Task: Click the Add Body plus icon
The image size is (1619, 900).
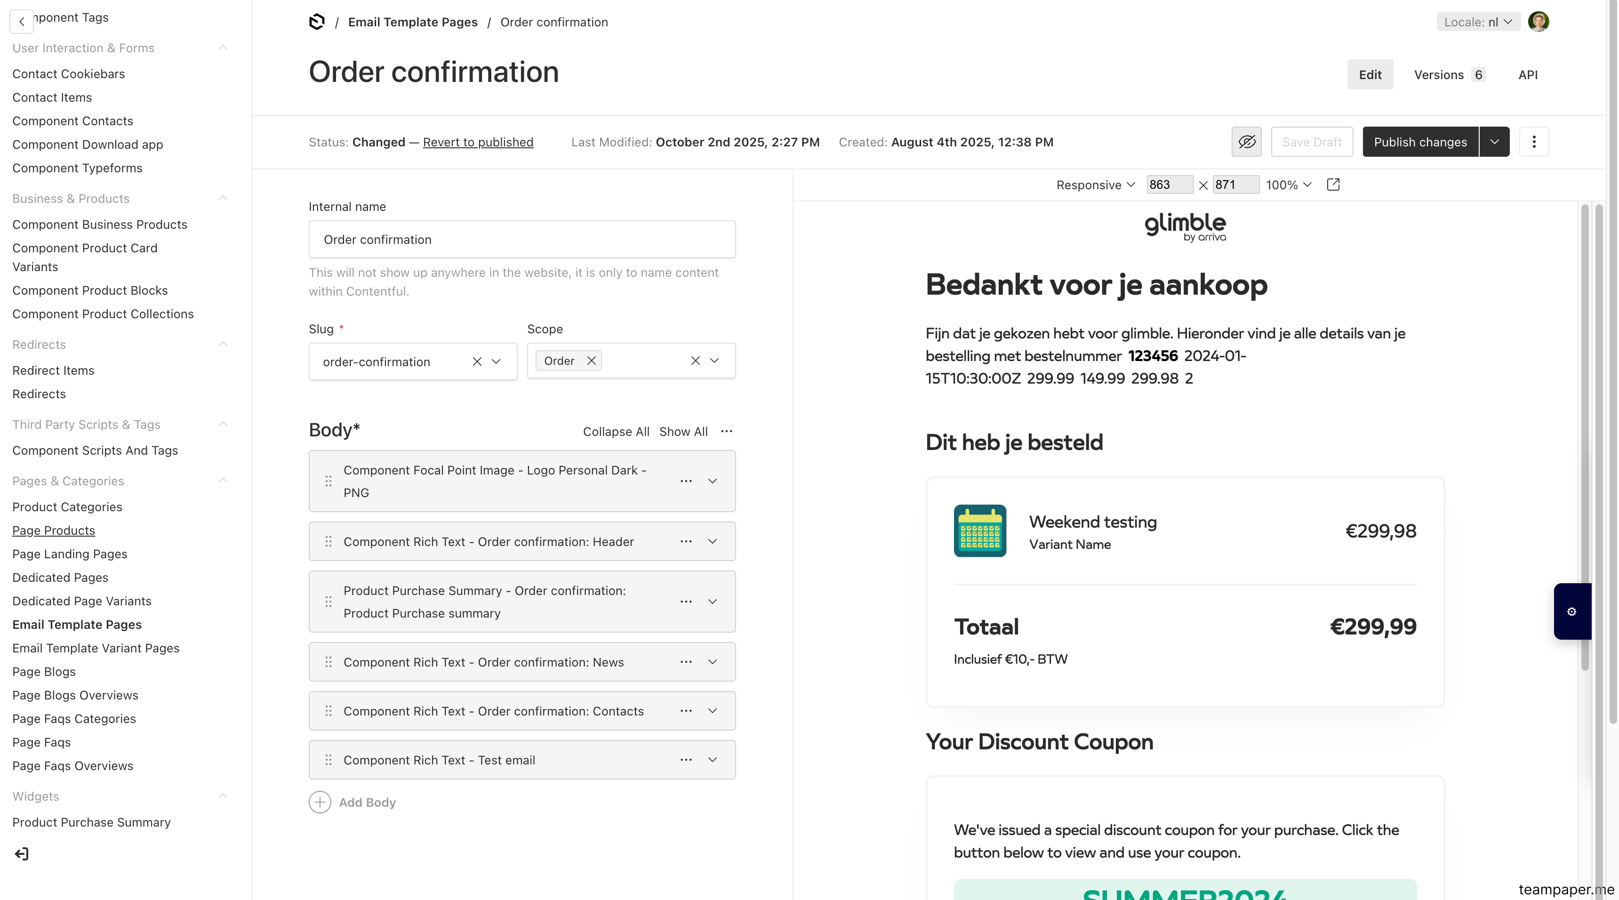Action: (320, 802)
